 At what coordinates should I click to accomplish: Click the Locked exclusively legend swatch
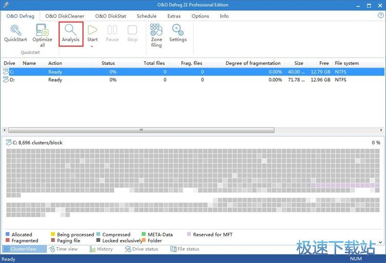pos(98,240)
